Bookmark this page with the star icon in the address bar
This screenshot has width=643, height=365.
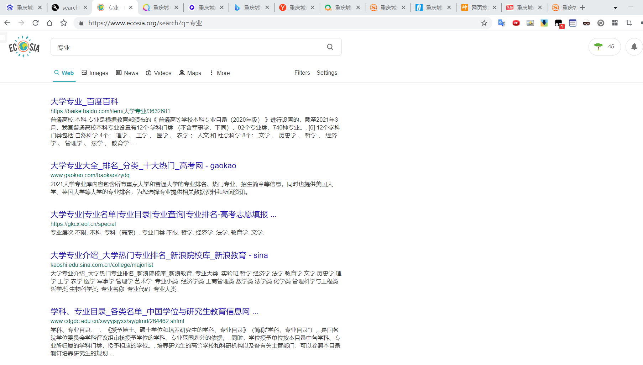click(484, 23)
